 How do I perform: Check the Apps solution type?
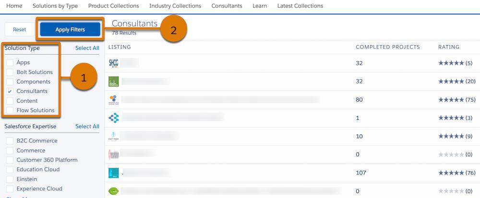coord(10,62)
